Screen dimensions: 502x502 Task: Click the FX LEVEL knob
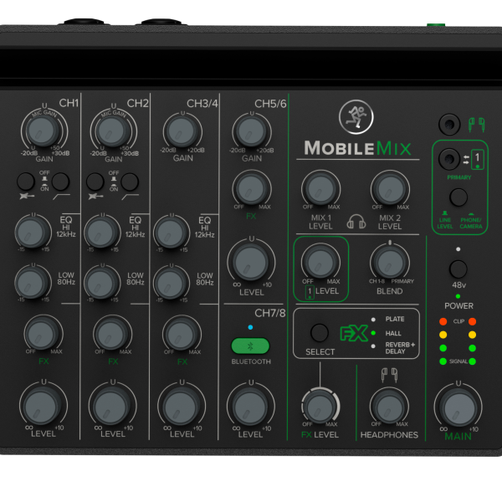[320, 407]
